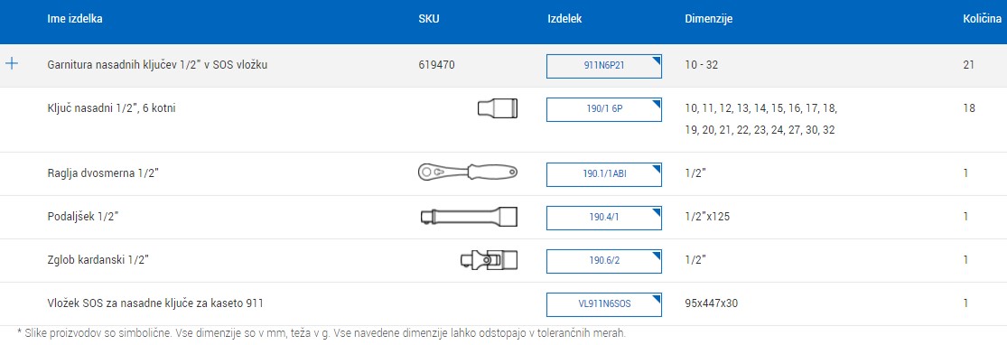Open product code 190.1/1ABI
1007x345 pixels.
(x=603, y=173)
